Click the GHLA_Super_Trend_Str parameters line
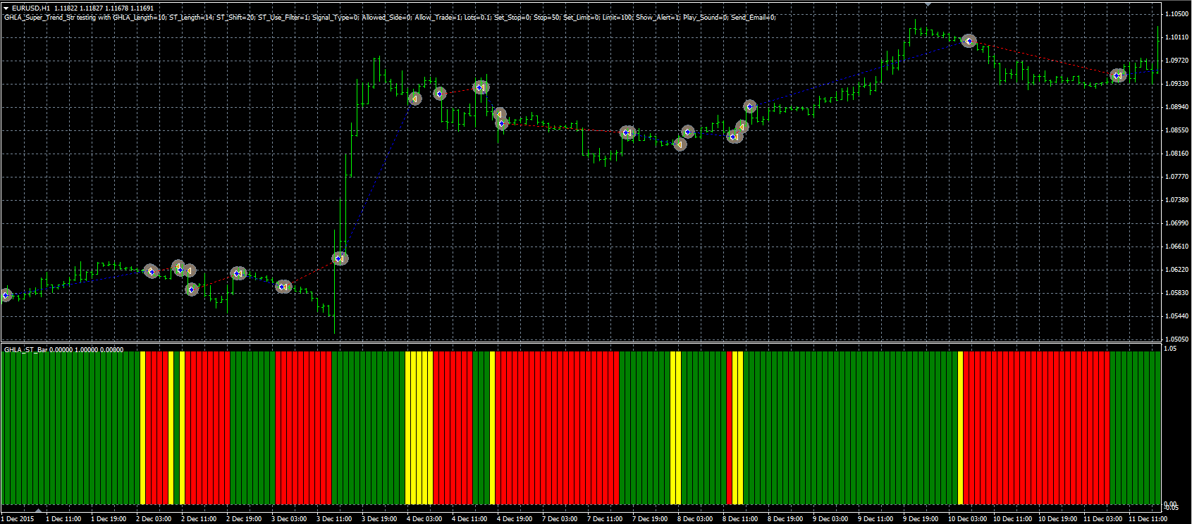The height and width of the screenshot is (524, 1192). 390,17
